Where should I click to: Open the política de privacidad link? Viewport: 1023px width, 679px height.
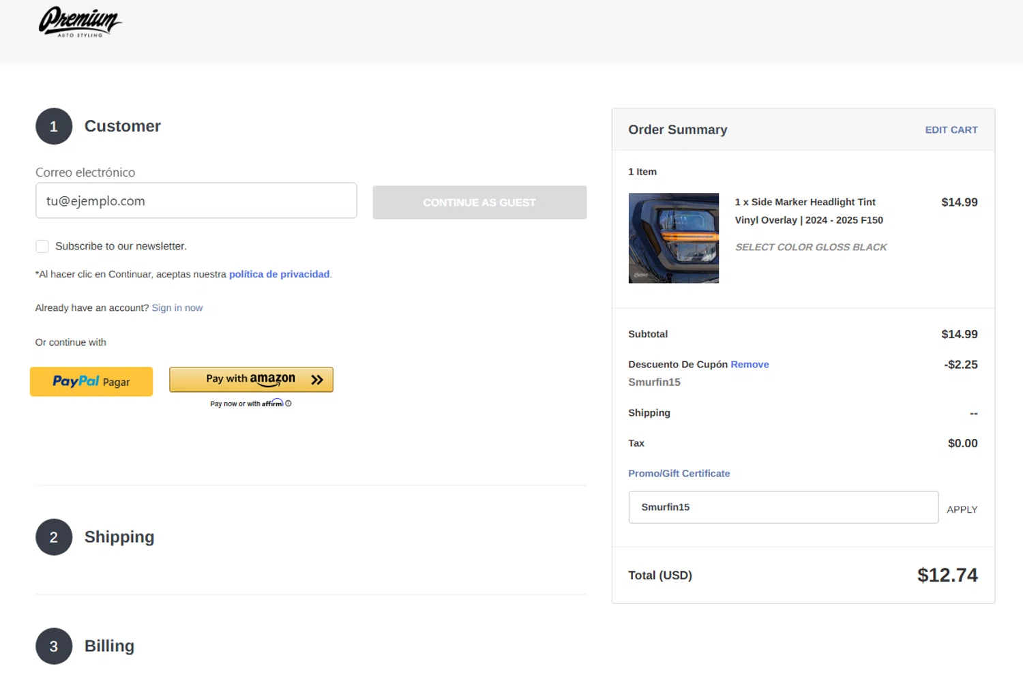pos(280,274)
